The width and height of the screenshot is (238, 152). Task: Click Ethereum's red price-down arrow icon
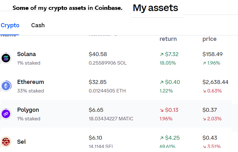204,91
